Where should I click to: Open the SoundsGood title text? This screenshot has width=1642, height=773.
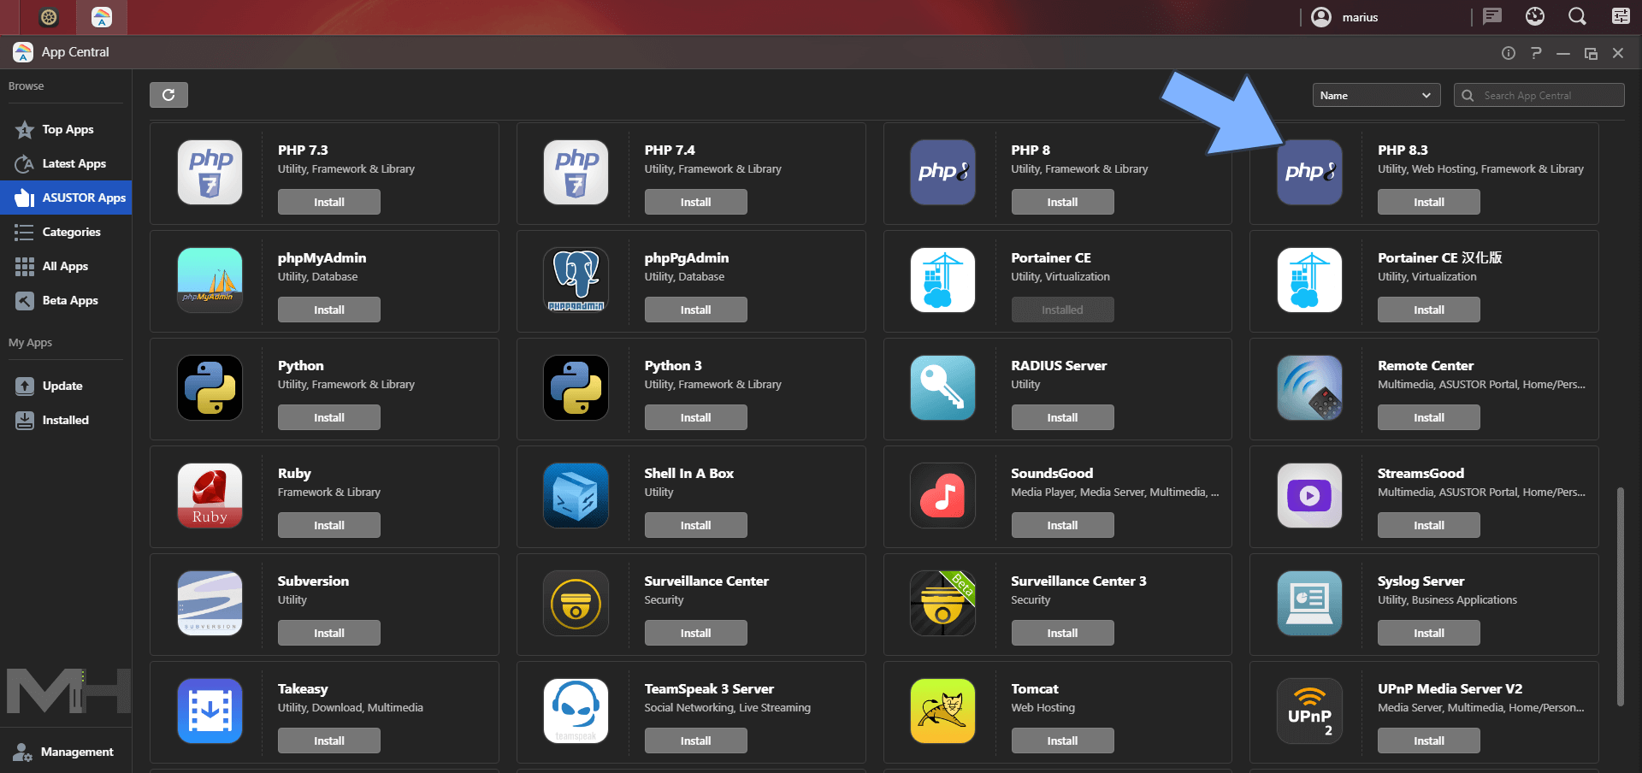[x=1052, y=474]
